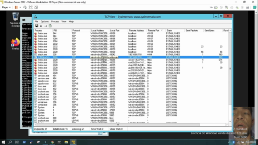The image size is (258, 145).
Task: Click the VMware sound card device icon
Action: click(237, 7)
